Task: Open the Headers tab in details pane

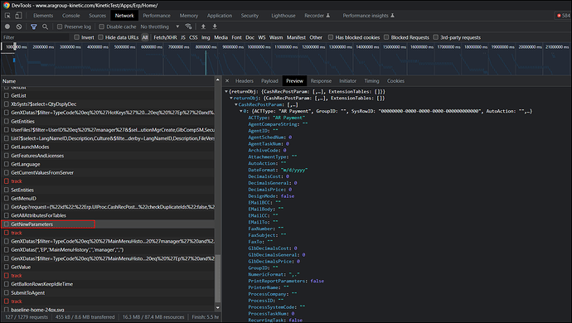Action: click(x=244, y=81)
